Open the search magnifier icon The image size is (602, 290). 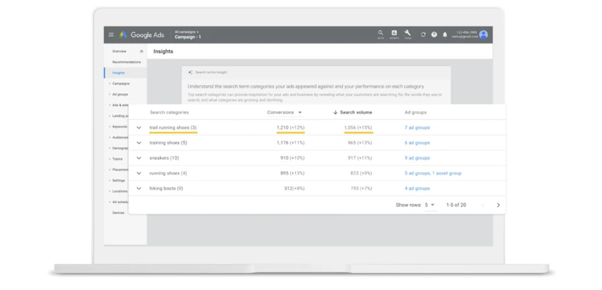point(381,33)
